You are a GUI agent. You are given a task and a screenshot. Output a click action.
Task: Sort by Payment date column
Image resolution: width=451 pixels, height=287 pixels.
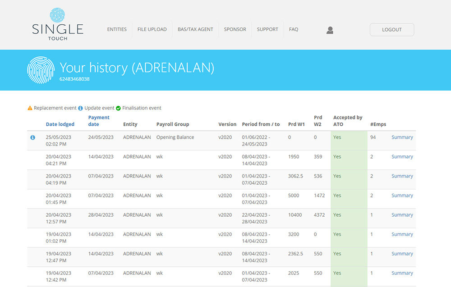[99, 121]
